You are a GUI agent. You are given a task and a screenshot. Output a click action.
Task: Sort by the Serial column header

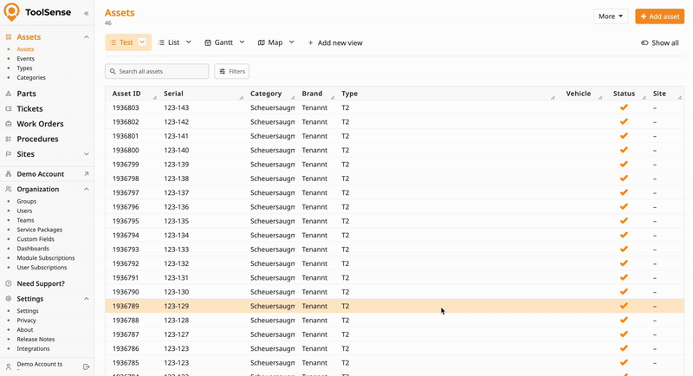[x=173, y=94]
